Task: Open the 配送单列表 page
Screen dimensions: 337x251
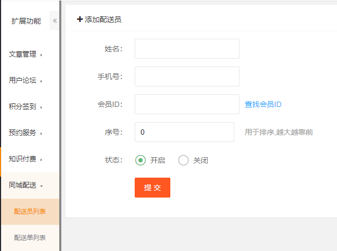Action: coord(30,238)
